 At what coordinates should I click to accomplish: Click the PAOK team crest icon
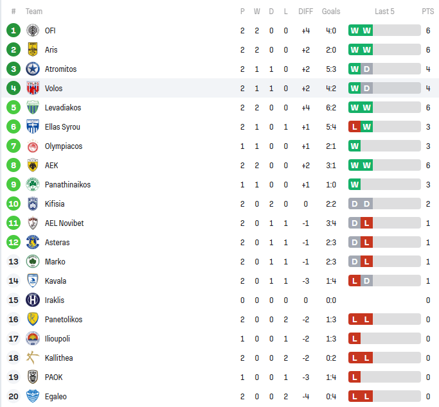pyautogui.click(x=33, y=377)
